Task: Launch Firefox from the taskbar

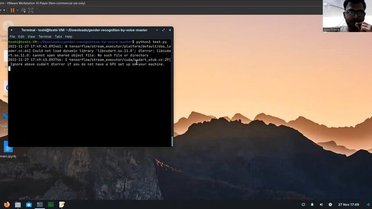Action: click(6, 204)
